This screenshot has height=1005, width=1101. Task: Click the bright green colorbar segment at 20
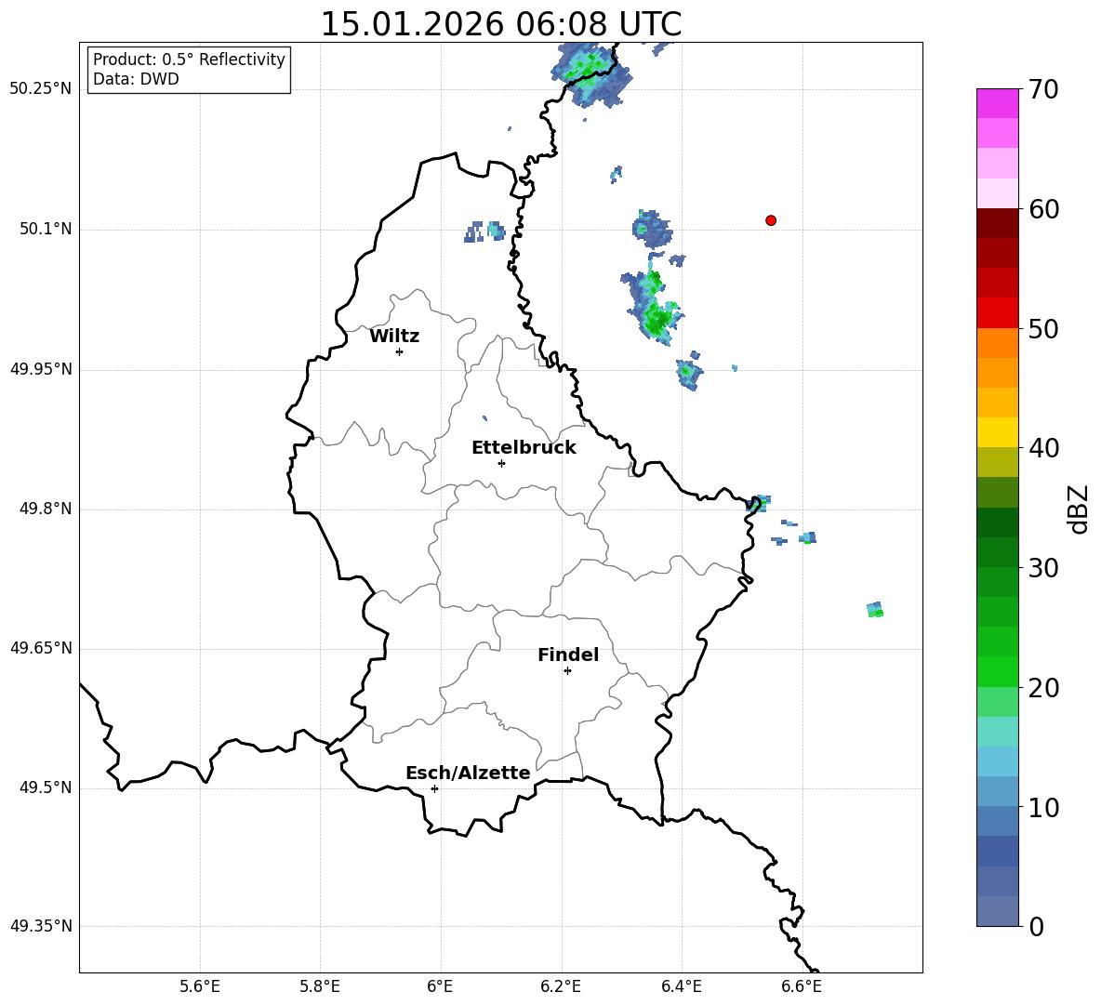click(998, 671)
